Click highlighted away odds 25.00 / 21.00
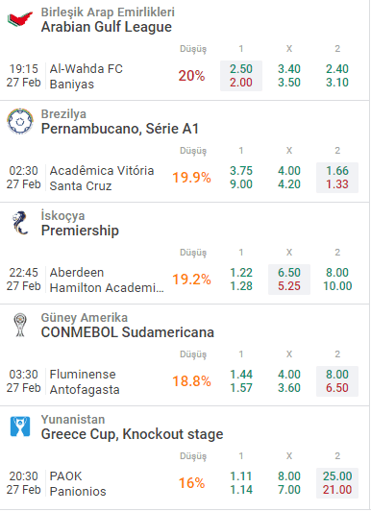Screen dimensions: 371x512 click(337, 483)
